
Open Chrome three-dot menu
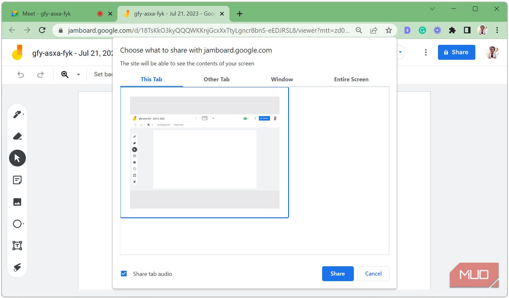pos(497,30)
